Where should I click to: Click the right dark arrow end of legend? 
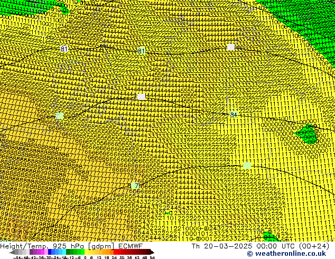[x=152, y=252]
